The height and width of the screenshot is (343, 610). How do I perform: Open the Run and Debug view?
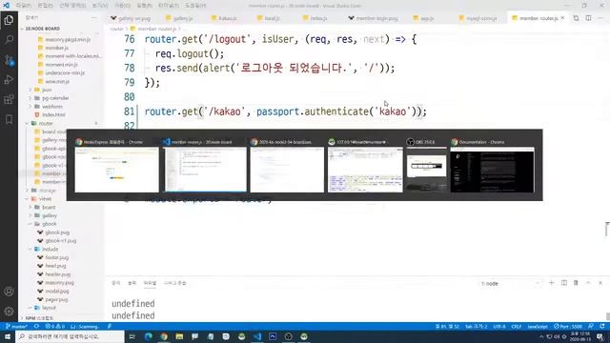click(9, 80)
